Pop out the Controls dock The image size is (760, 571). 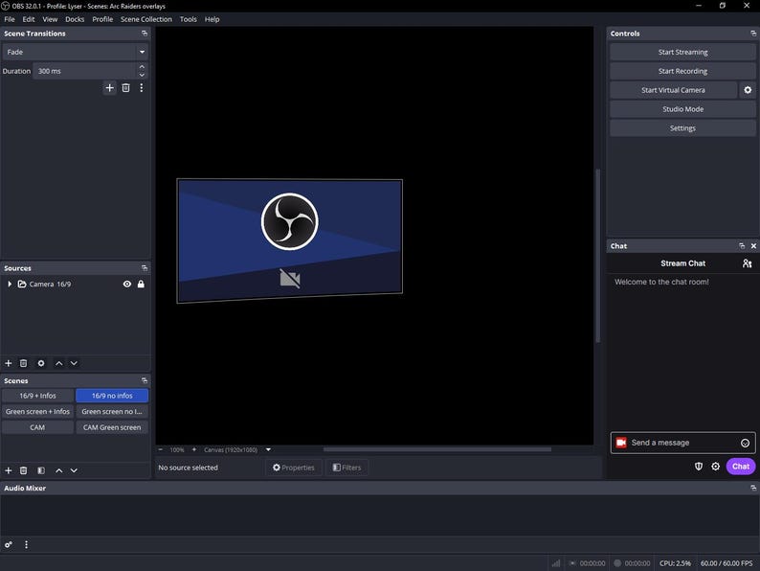pyautogui.click(x=753, y=34)
